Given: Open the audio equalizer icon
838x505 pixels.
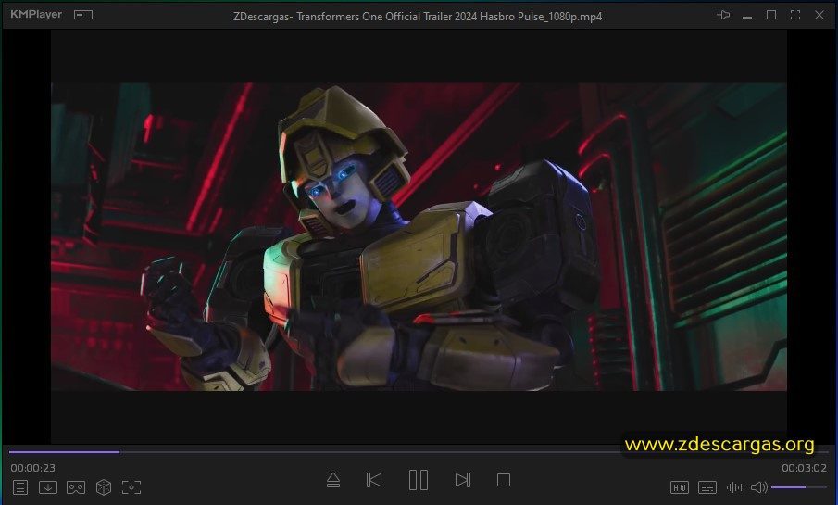Looking at the screenshot, I should (735, 487).
